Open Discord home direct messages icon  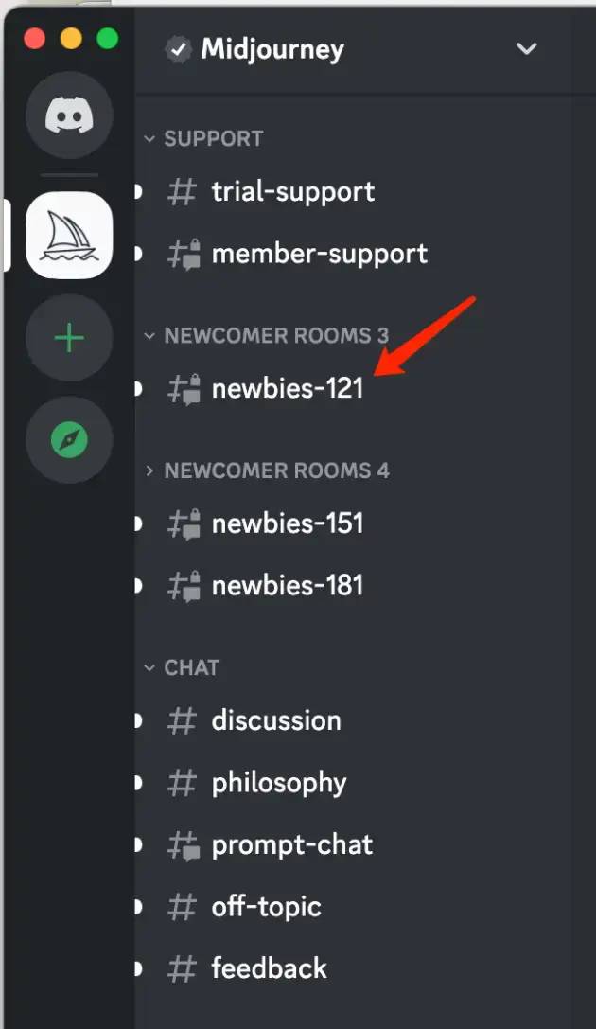tap(69, 115)
